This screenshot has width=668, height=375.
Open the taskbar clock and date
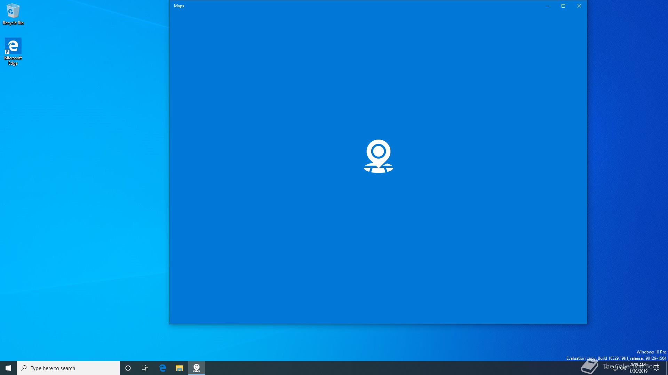point(638,368)
